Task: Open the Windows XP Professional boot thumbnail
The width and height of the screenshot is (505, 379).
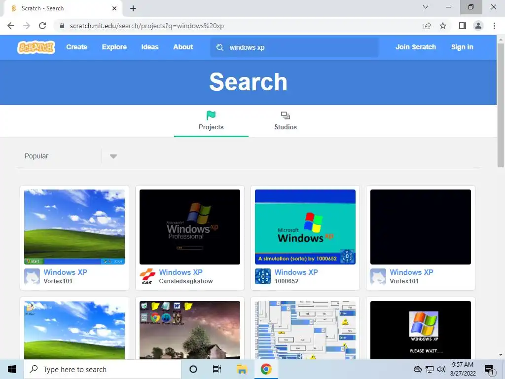Action: tap(190, 227)
